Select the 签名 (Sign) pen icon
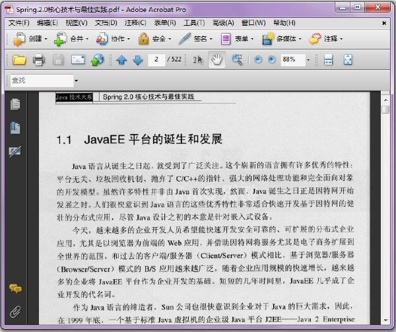Screen dimensions: 396x332 pos(185,39)
